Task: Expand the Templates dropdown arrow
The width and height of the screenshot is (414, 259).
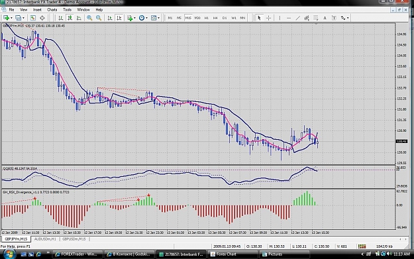Action: point(159,18)
